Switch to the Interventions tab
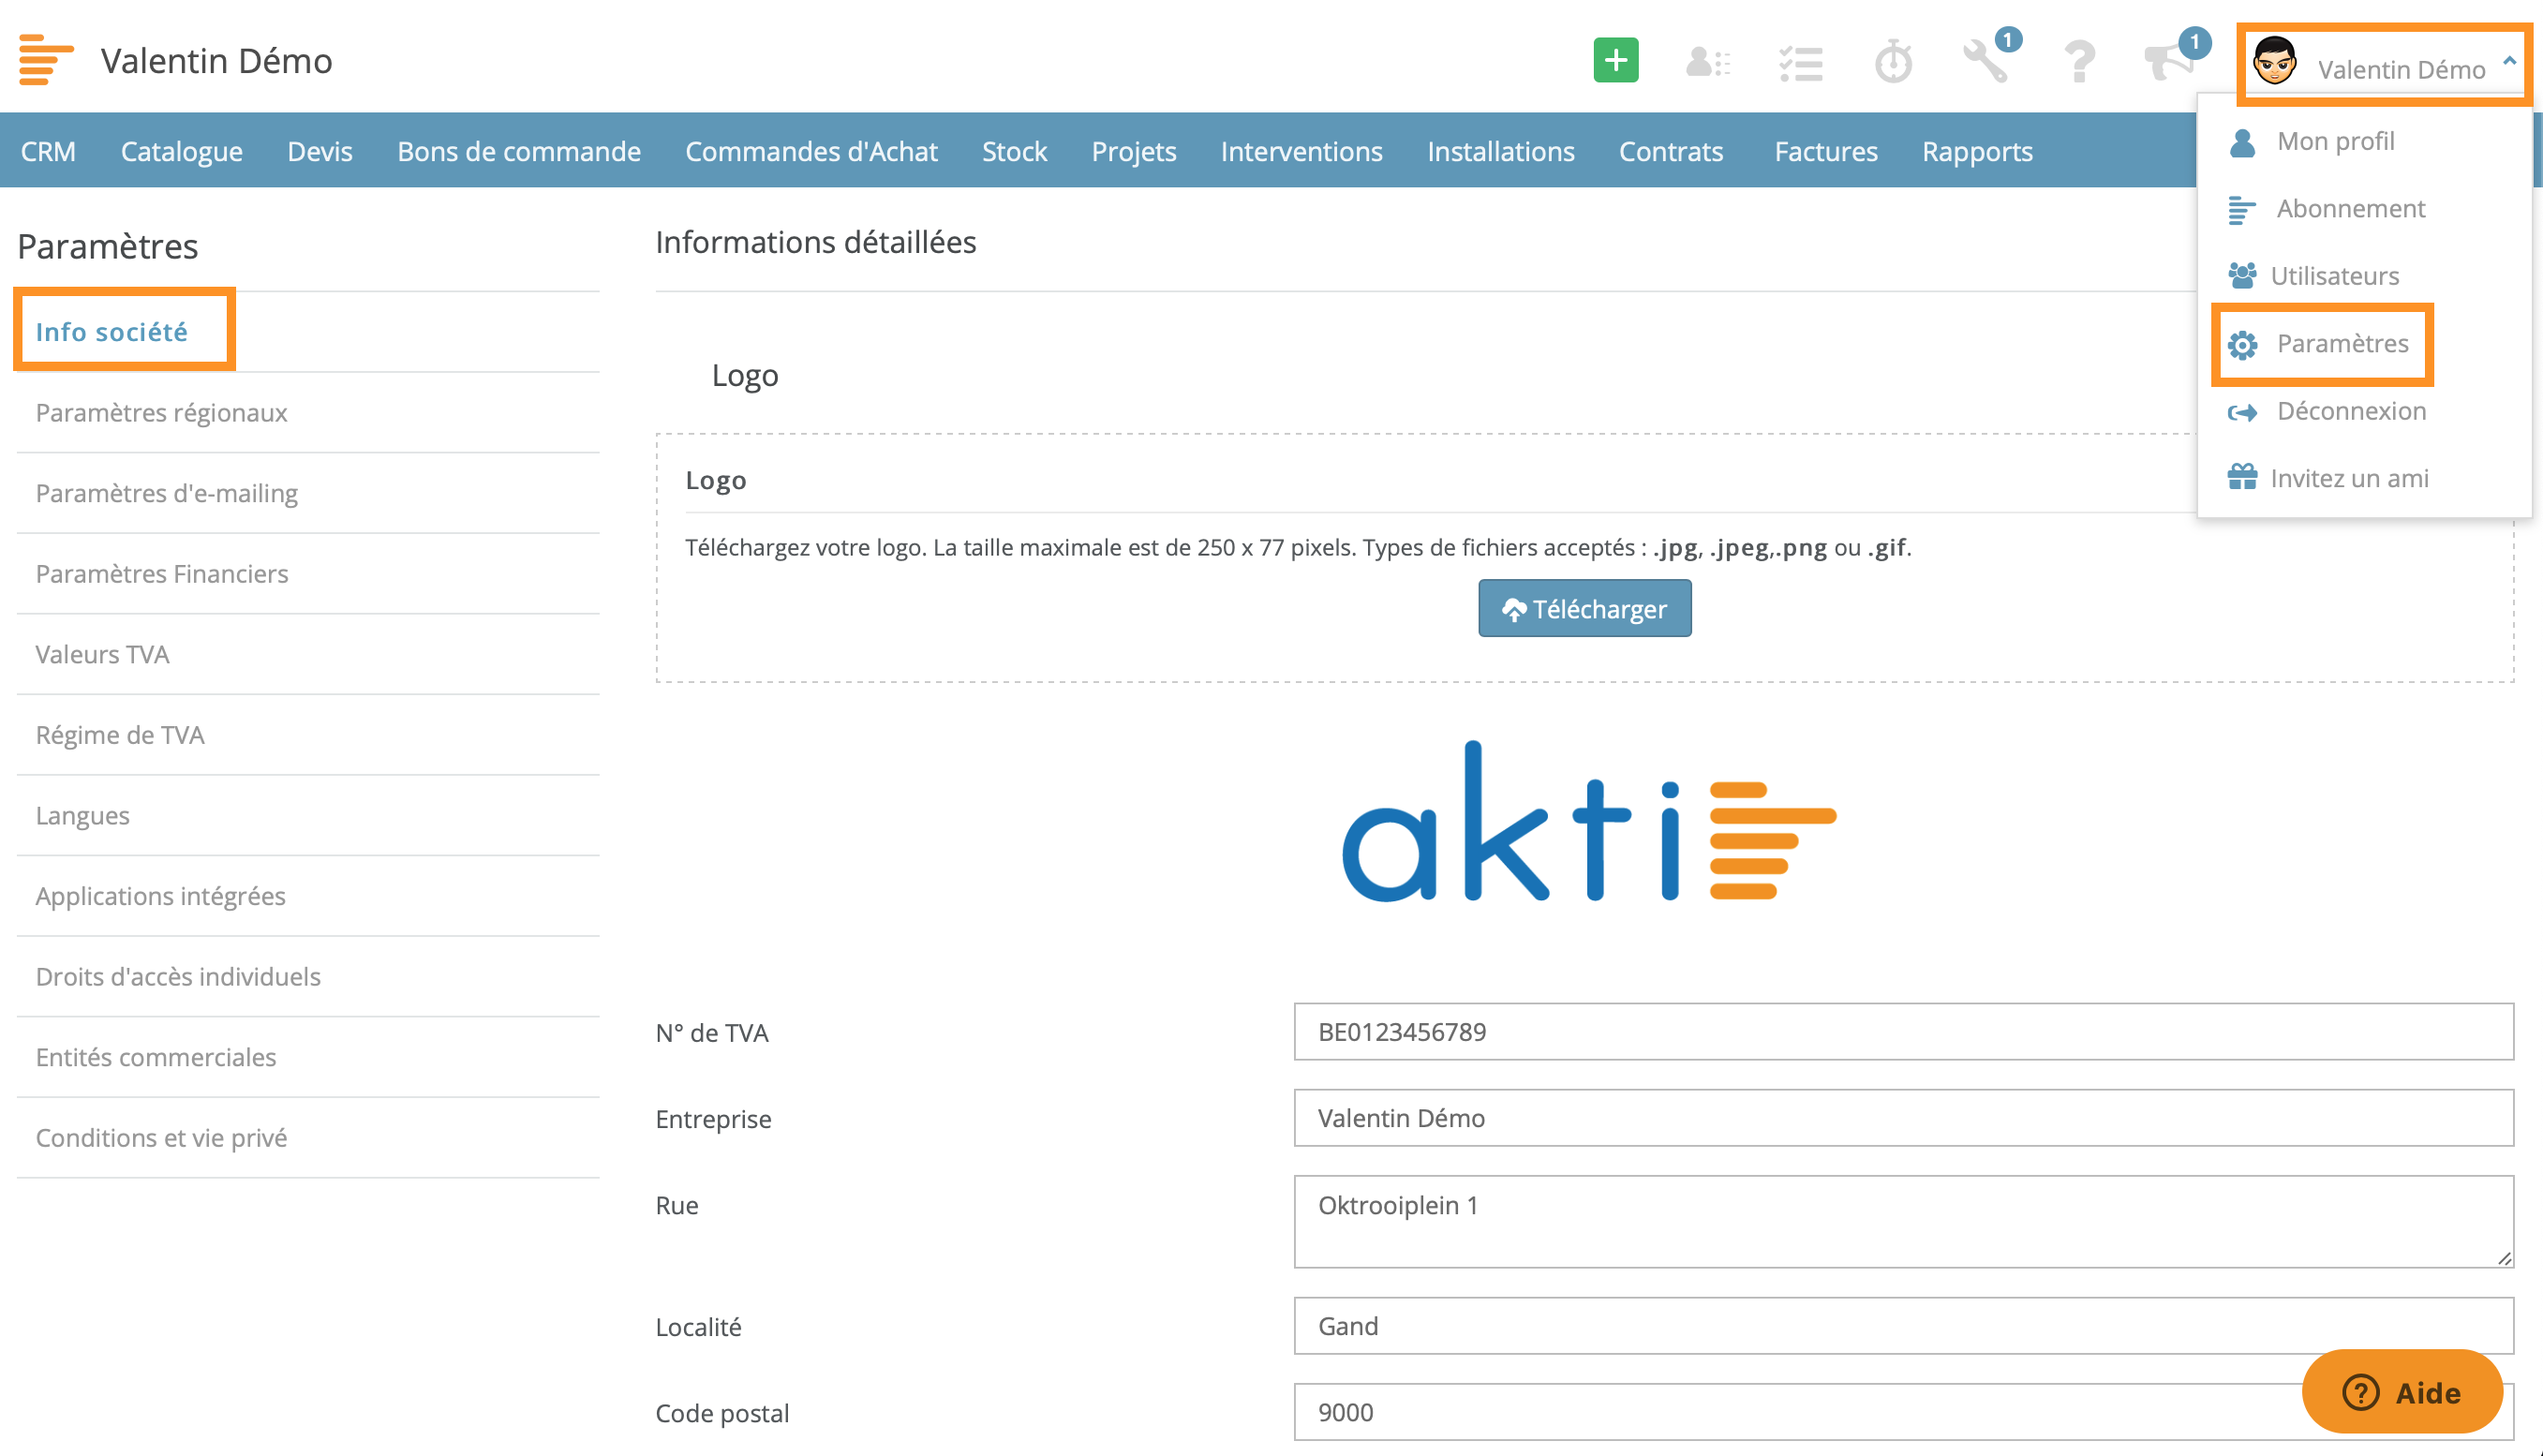 pos(1301,151)
